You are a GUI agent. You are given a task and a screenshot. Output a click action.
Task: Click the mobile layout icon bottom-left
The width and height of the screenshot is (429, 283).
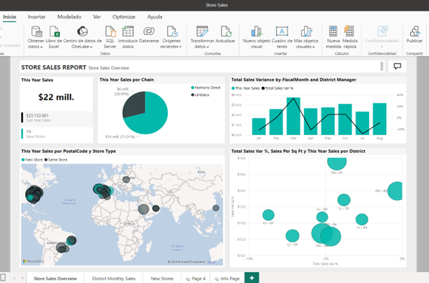coord(3,278)
